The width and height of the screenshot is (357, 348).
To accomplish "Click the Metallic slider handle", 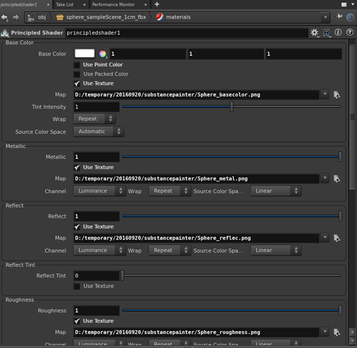I will pos(340,157).
